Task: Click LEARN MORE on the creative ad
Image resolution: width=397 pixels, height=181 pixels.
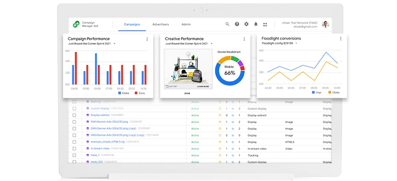Action: tap(203, 86)
